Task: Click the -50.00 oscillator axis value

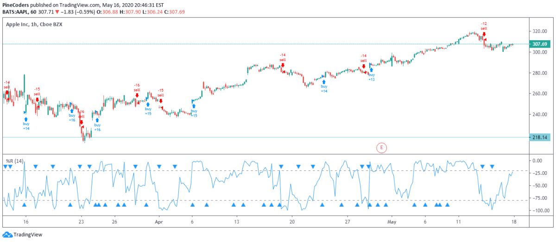Action: (540, 186)
